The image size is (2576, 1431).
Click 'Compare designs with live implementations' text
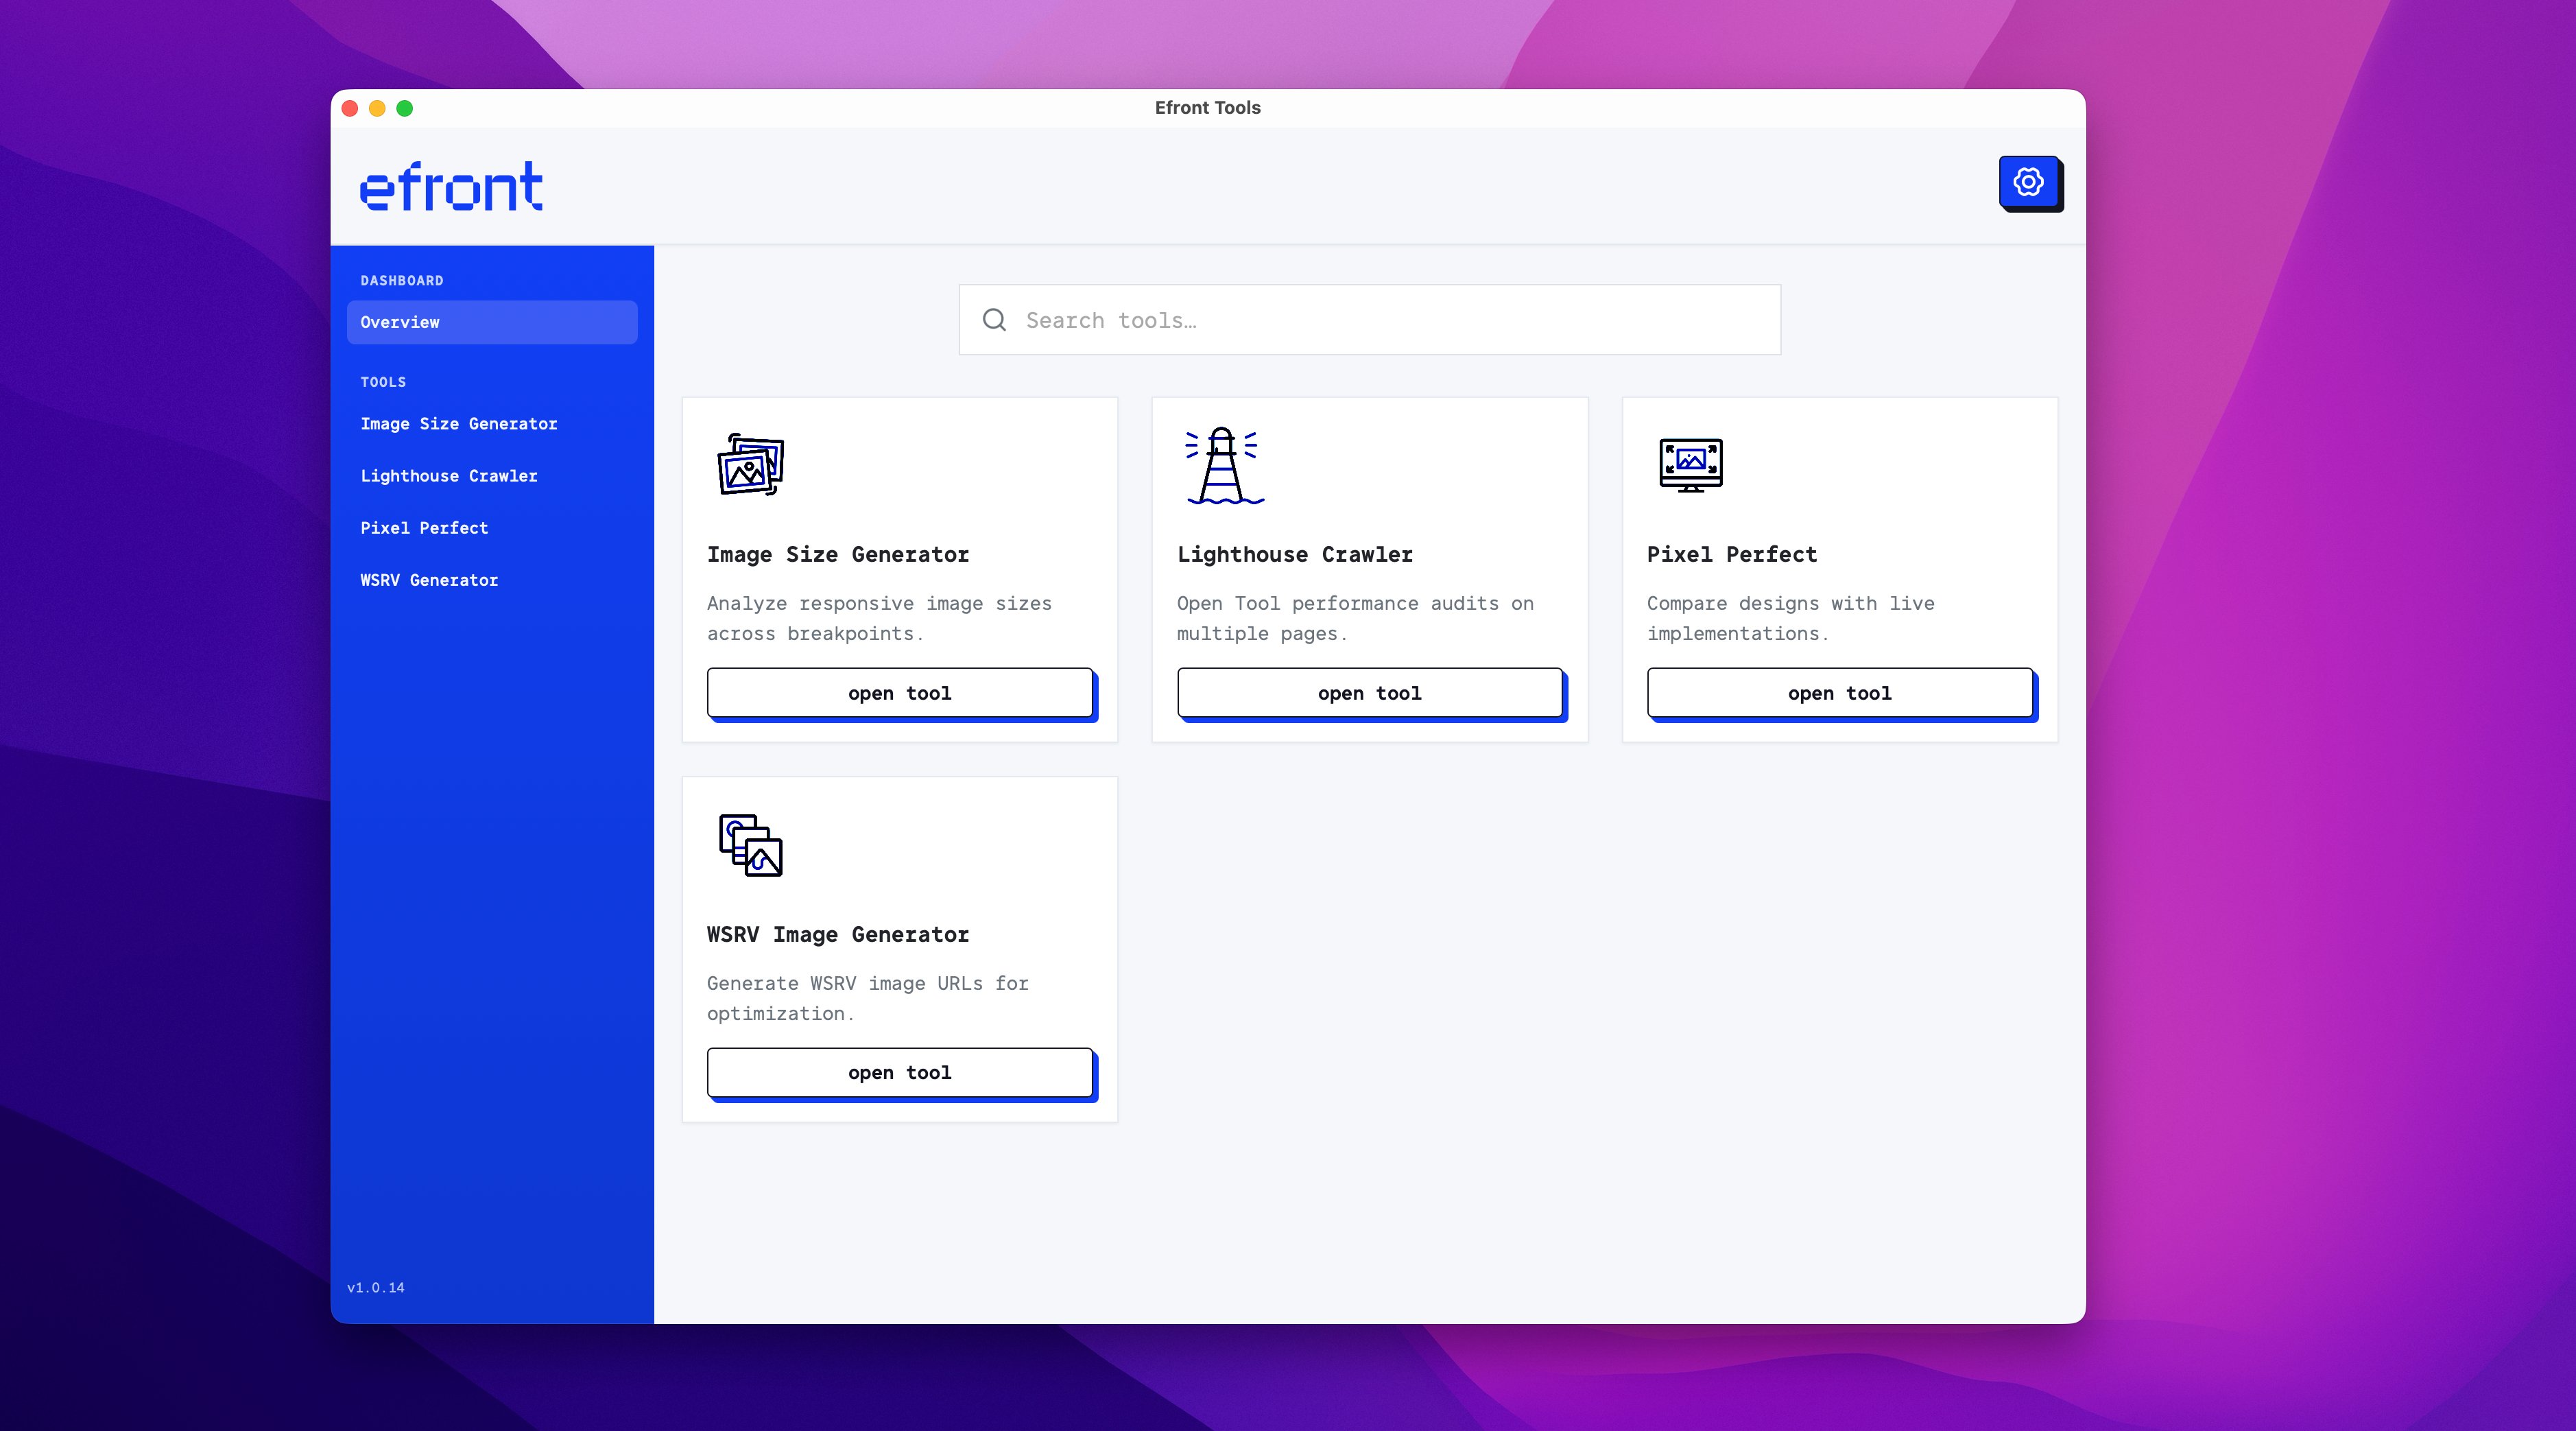[1791, 618]
